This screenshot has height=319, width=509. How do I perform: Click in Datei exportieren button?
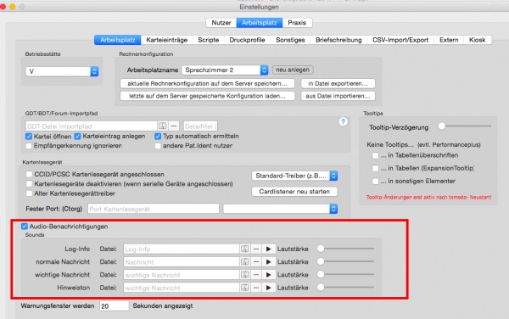(x=338, y=83)
